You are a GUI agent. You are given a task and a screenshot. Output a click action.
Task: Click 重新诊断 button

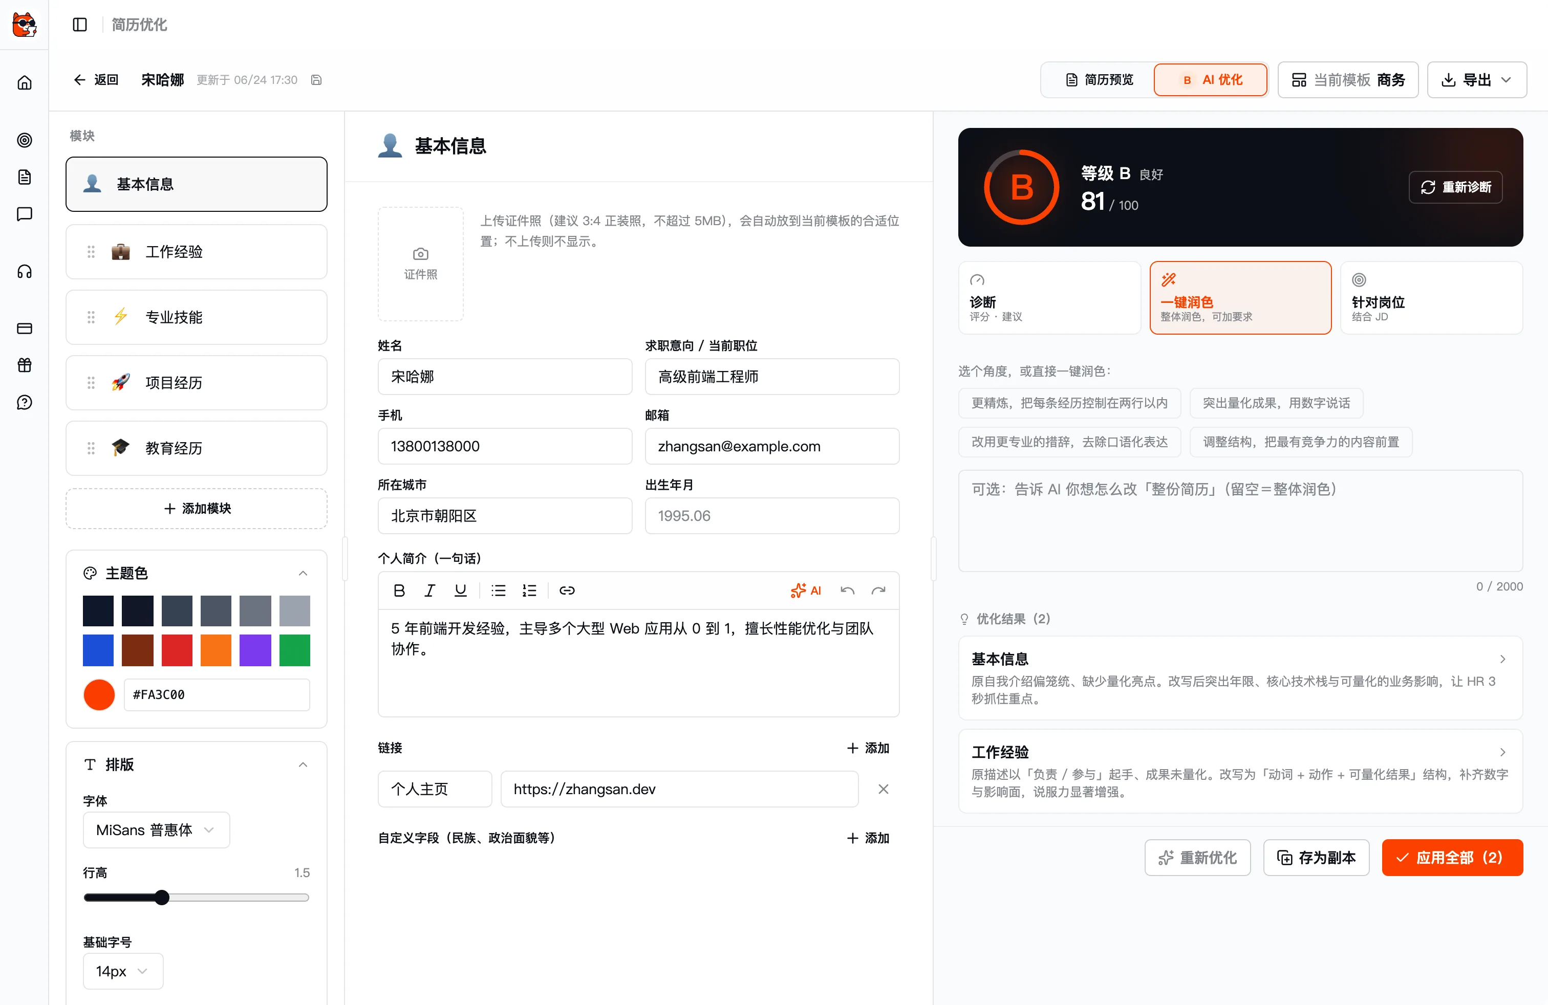tap(1456, 187)
